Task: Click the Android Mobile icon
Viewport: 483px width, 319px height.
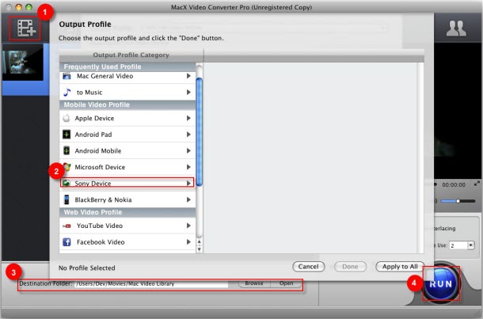Action: pyautogui.click(x=67, y=150)
